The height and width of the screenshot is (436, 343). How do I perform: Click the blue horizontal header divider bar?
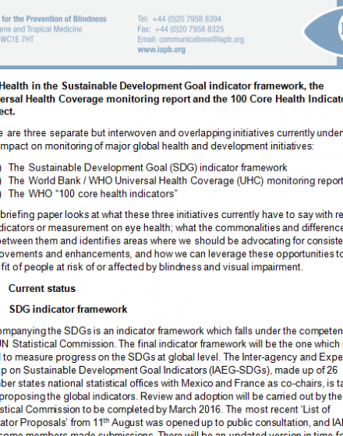(171, 67)
